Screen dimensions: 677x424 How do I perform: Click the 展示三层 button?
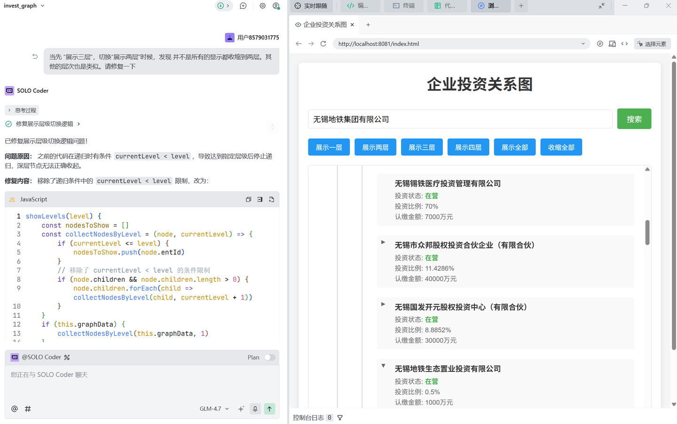[422, 147]
